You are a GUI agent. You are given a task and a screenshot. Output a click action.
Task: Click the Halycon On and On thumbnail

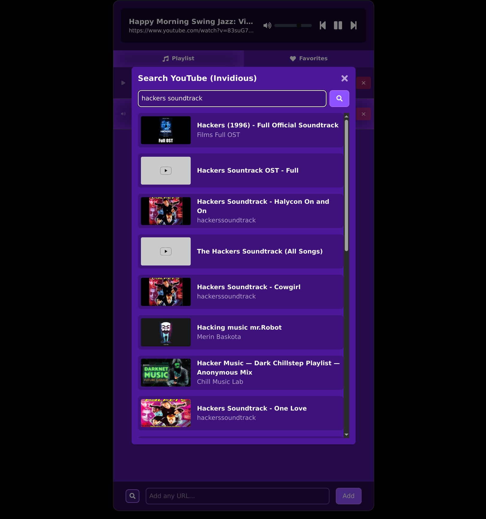click(166, 211)
